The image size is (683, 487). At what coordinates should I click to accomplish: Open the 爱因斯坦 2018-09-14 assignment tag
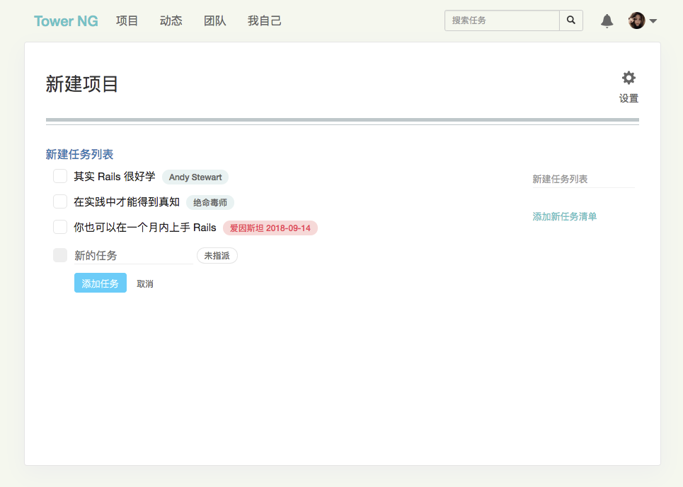pyautogui.click(x=270, y=228)
